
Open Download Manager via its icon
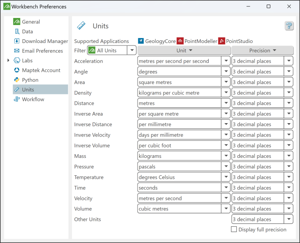click(x=17, y=41)
